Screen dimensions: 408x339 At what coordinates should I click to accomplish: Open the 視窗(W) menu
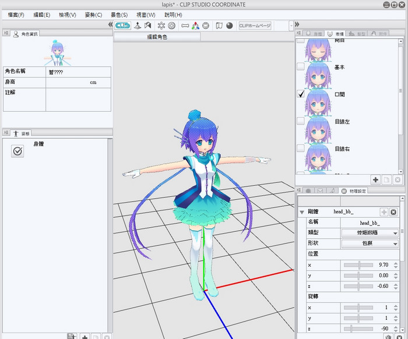[x=146, y=15]
